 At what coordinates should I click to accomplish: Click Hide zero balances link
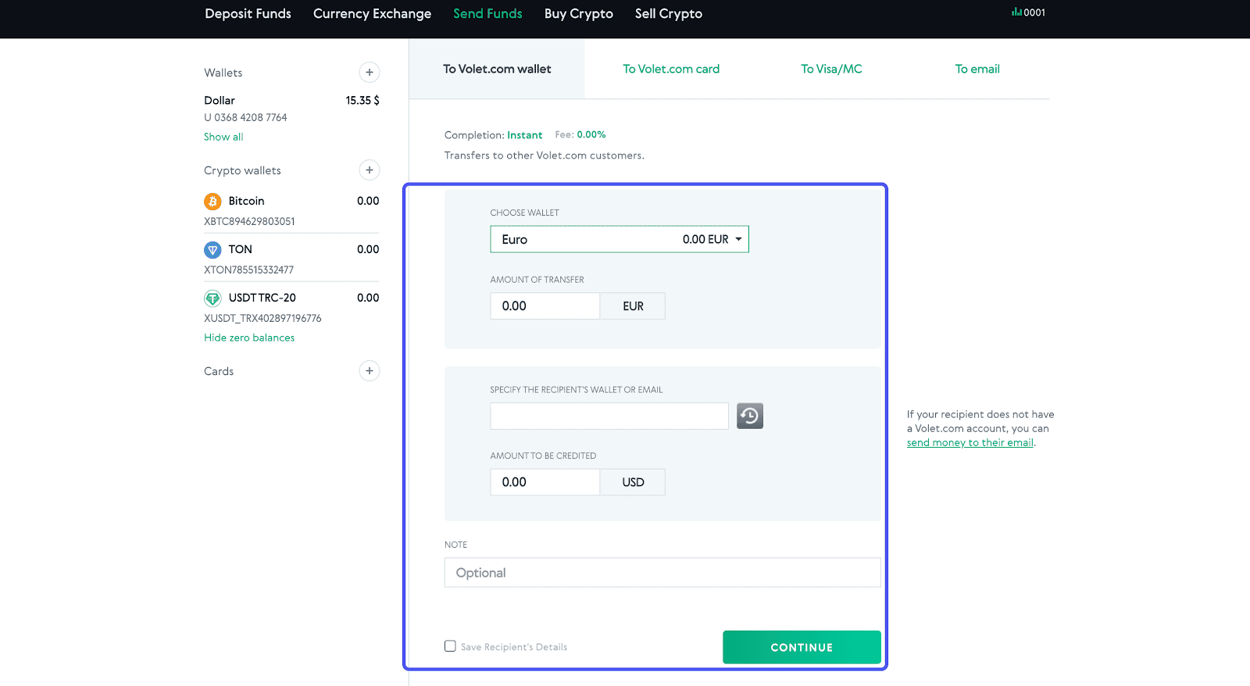(x=249, y=338)
